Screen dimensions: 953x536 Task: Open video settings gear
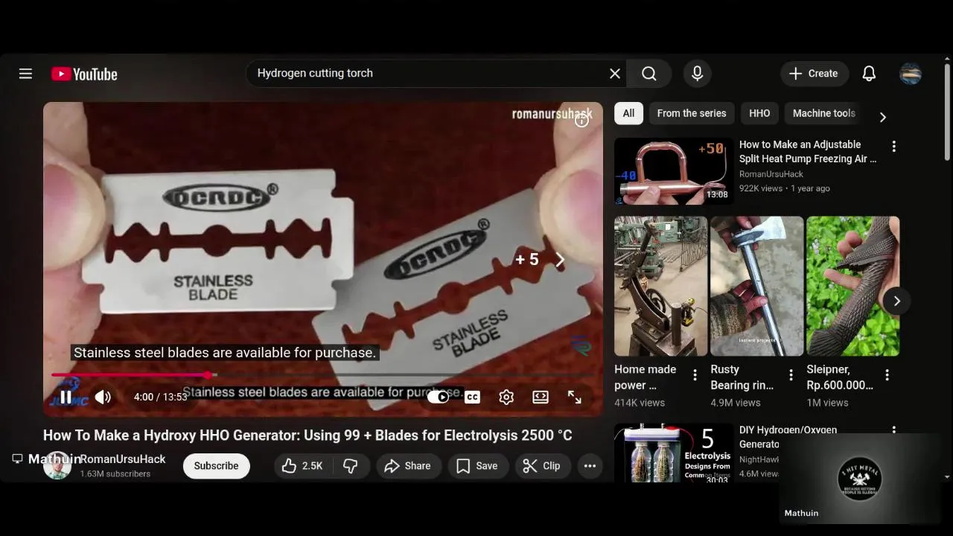click(506, 397)
